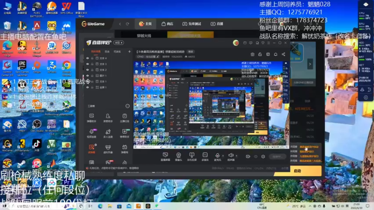The image size is (374, 210).
Task: Open Epic Games Launcher desktop icon
Action: (22, 67)
